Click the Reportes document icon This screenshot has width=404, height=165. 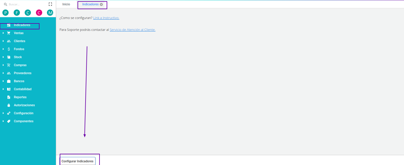coord(9,97)
